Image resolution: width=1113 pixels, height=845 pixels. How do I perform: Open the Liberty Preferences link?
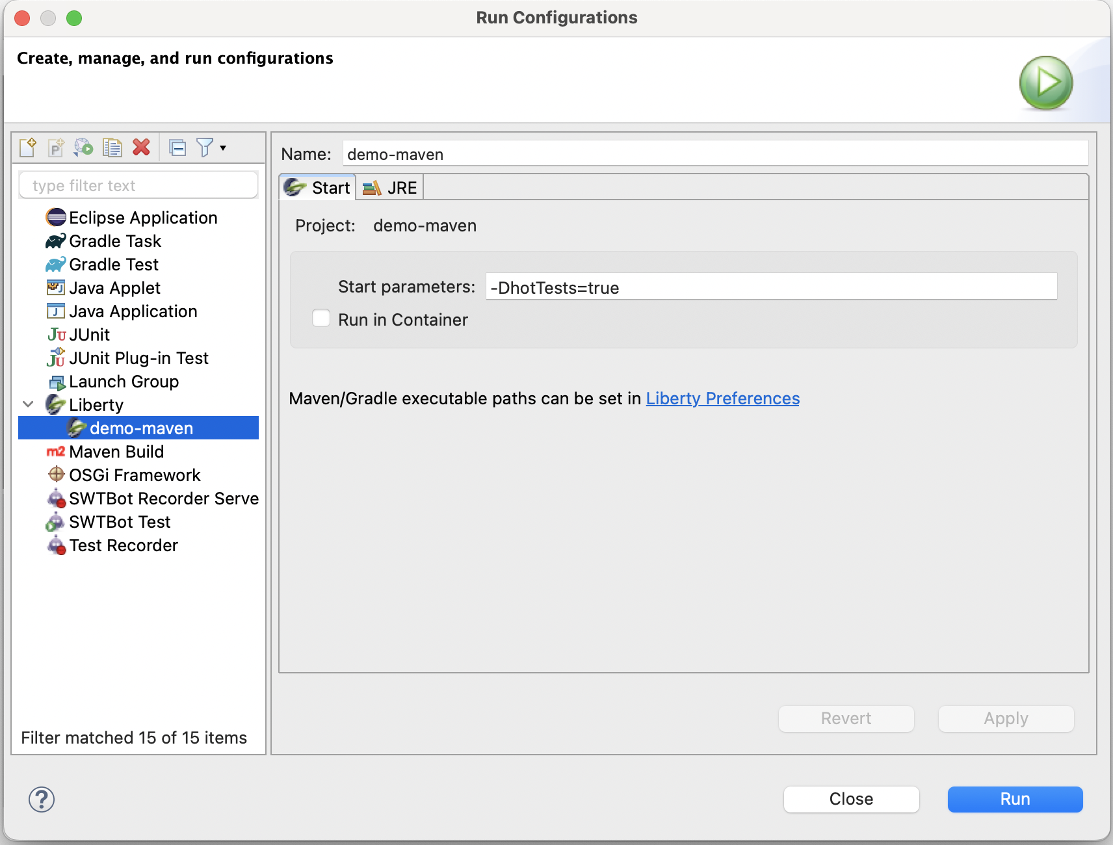tap(723, 398)
